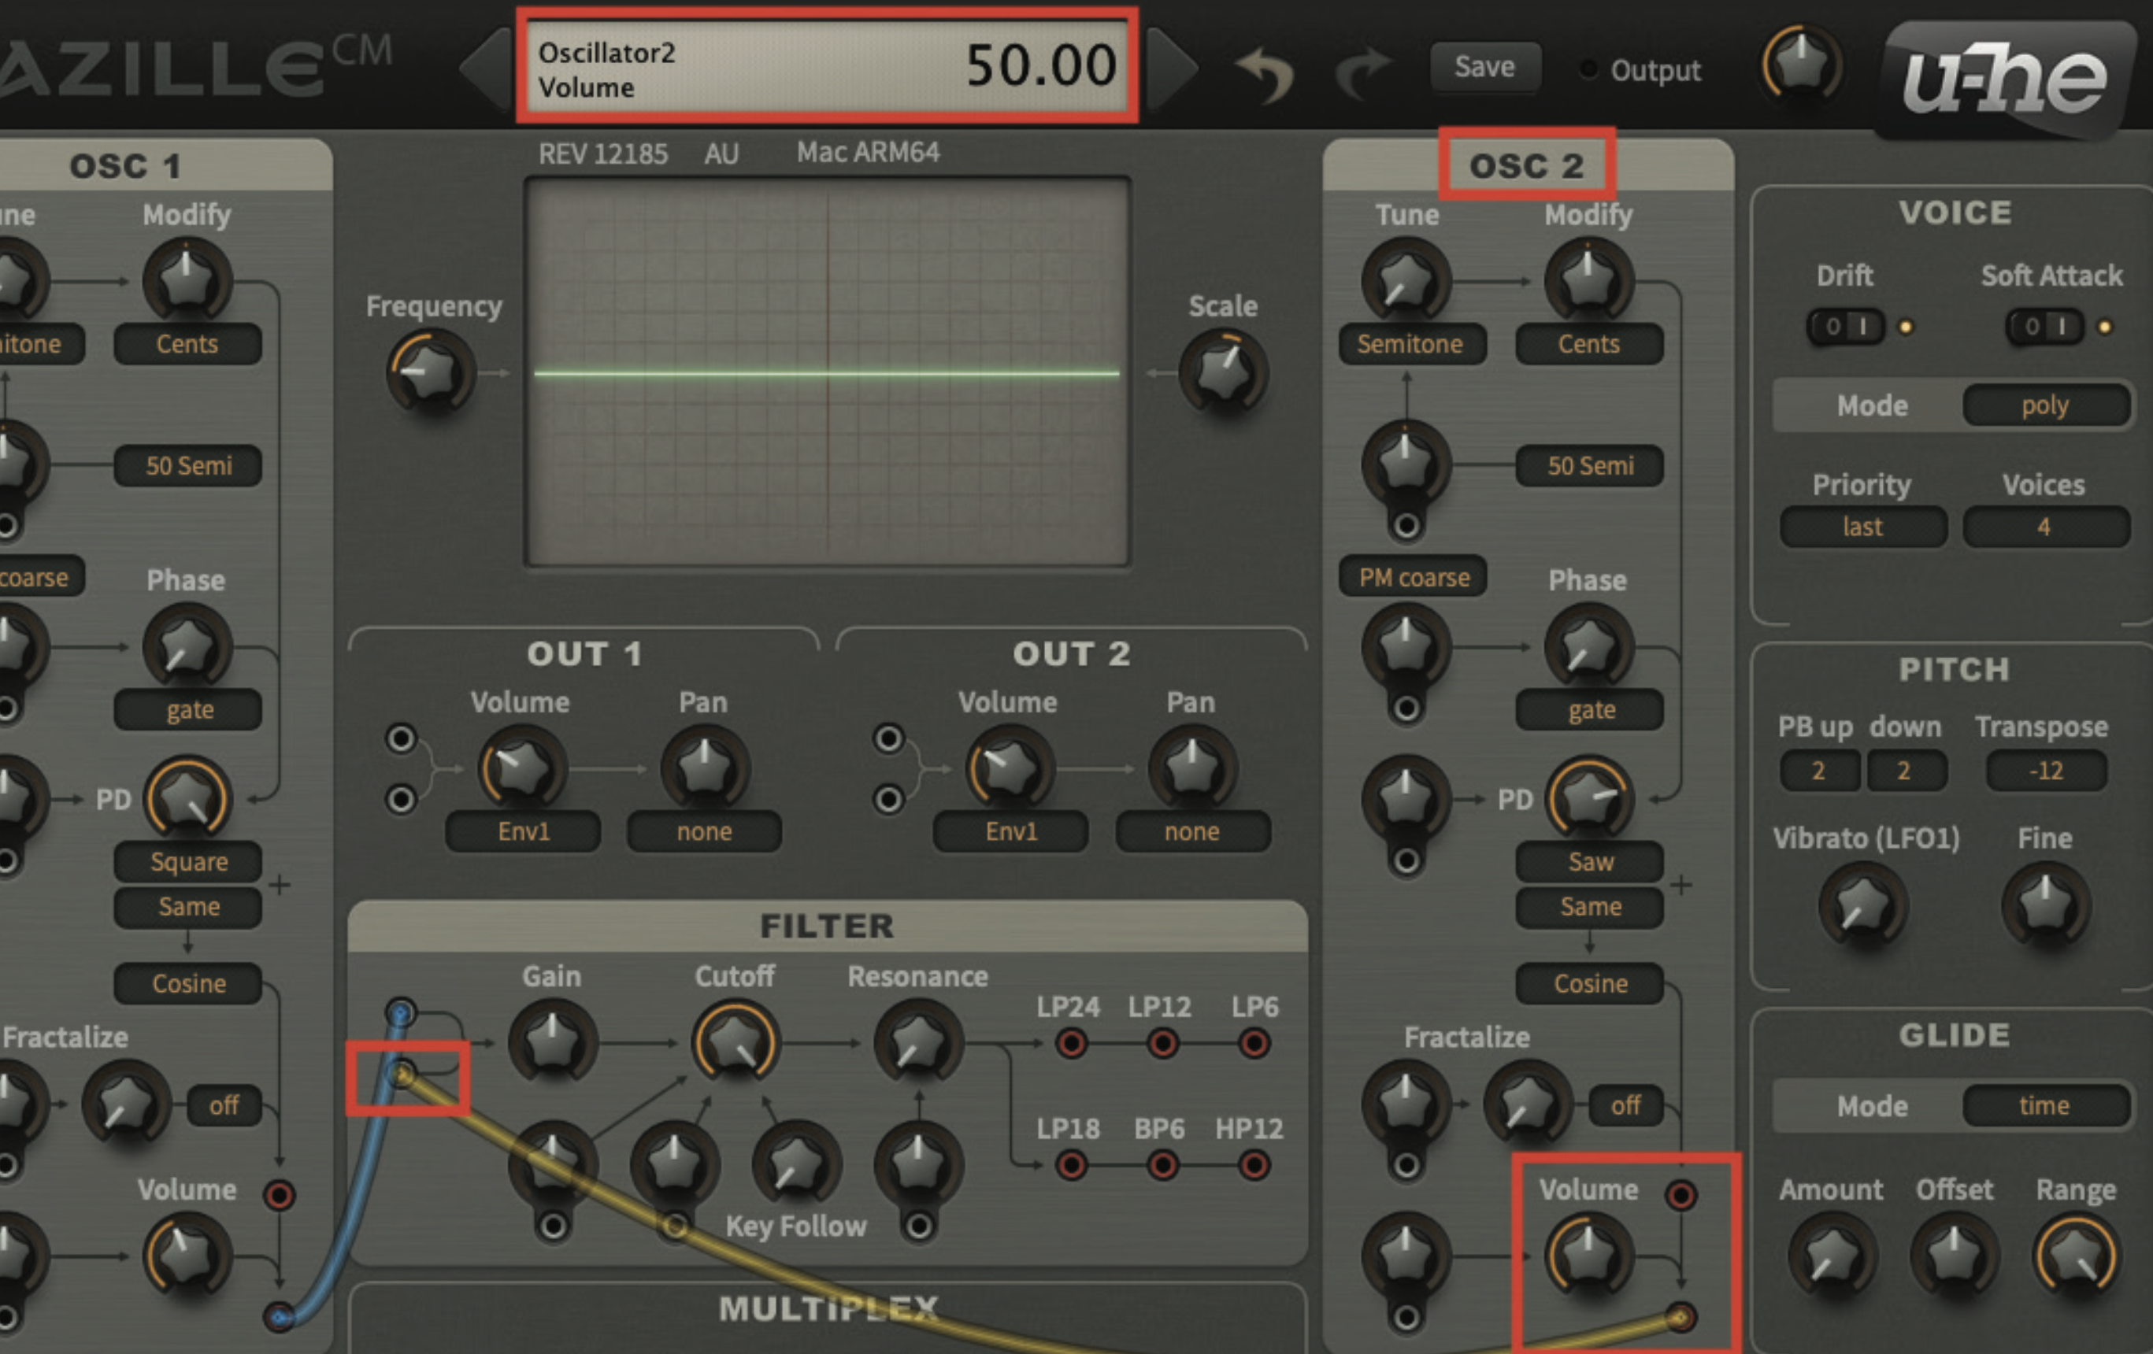Click the LP18 filter output jack
This screenshot has height=1354, width=2153.
click(x=1071, y=1164)
